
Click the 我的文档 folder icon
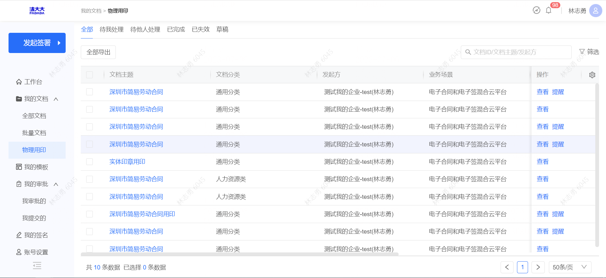pyautogui.click(x=19, y=99)
